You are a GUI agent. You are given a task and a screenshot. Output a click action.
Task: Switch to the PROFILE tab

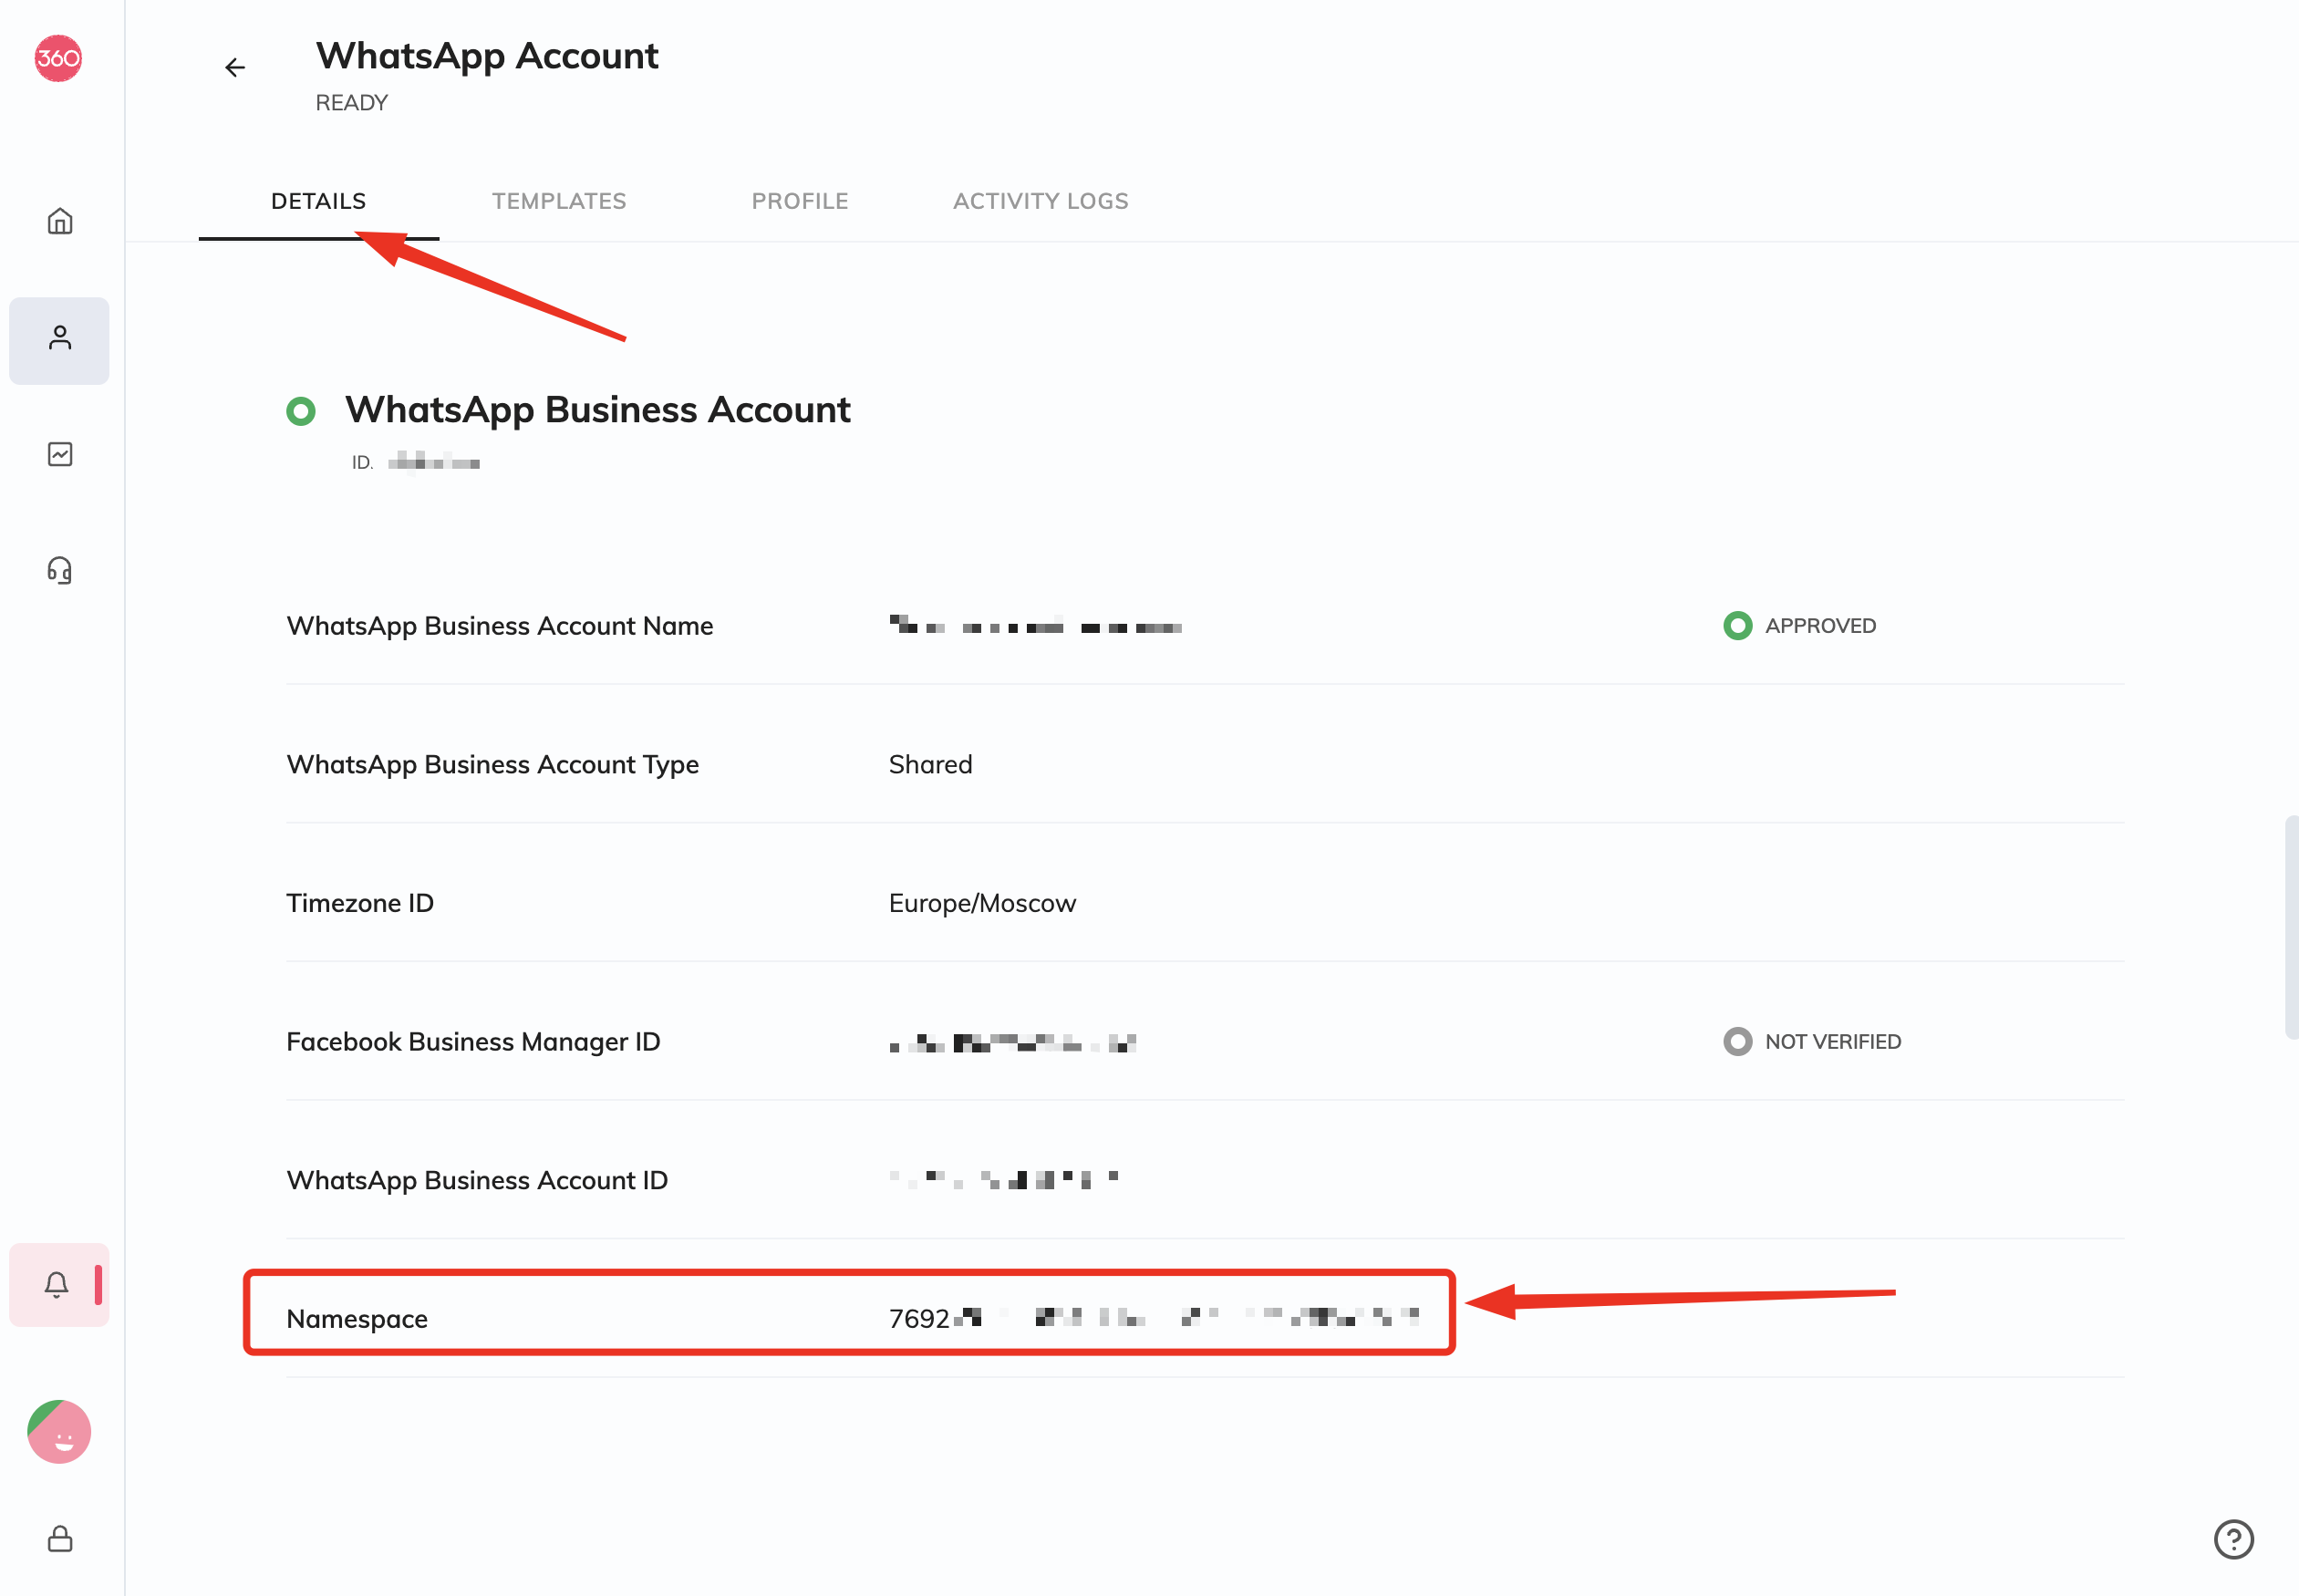coord(800,201)
